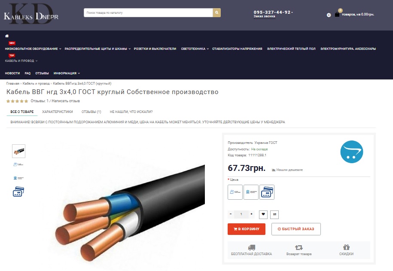Open the Отзывы (1) tab
393x271 pixels.
(91, 112)
